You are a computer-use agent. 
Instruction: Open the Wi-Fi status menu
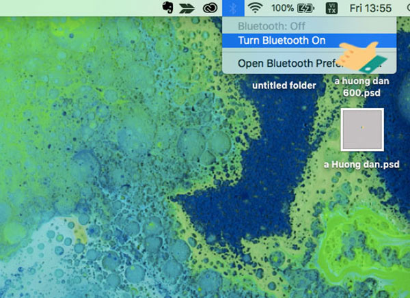[x=255, y=8]
